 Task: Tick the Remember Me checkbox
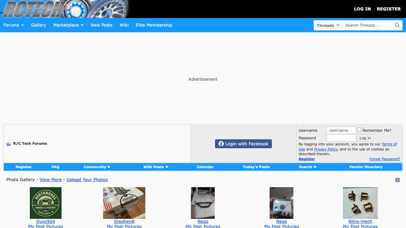(359, 130)
